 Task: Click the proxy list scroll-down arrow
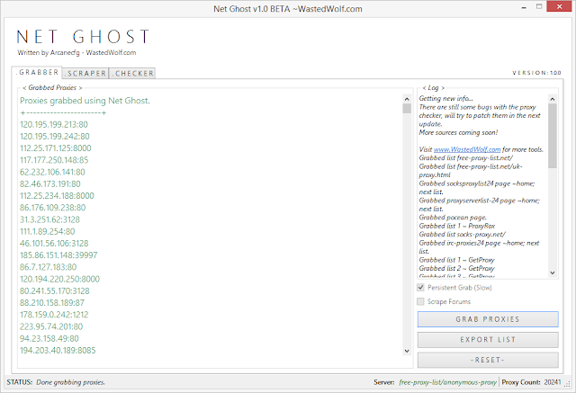[x=407, y=351]
